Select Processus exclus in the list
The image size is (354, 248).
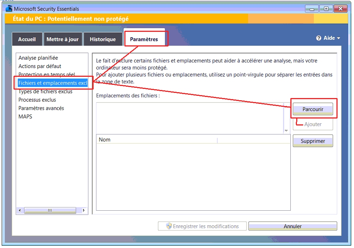[x=37, y=100]
